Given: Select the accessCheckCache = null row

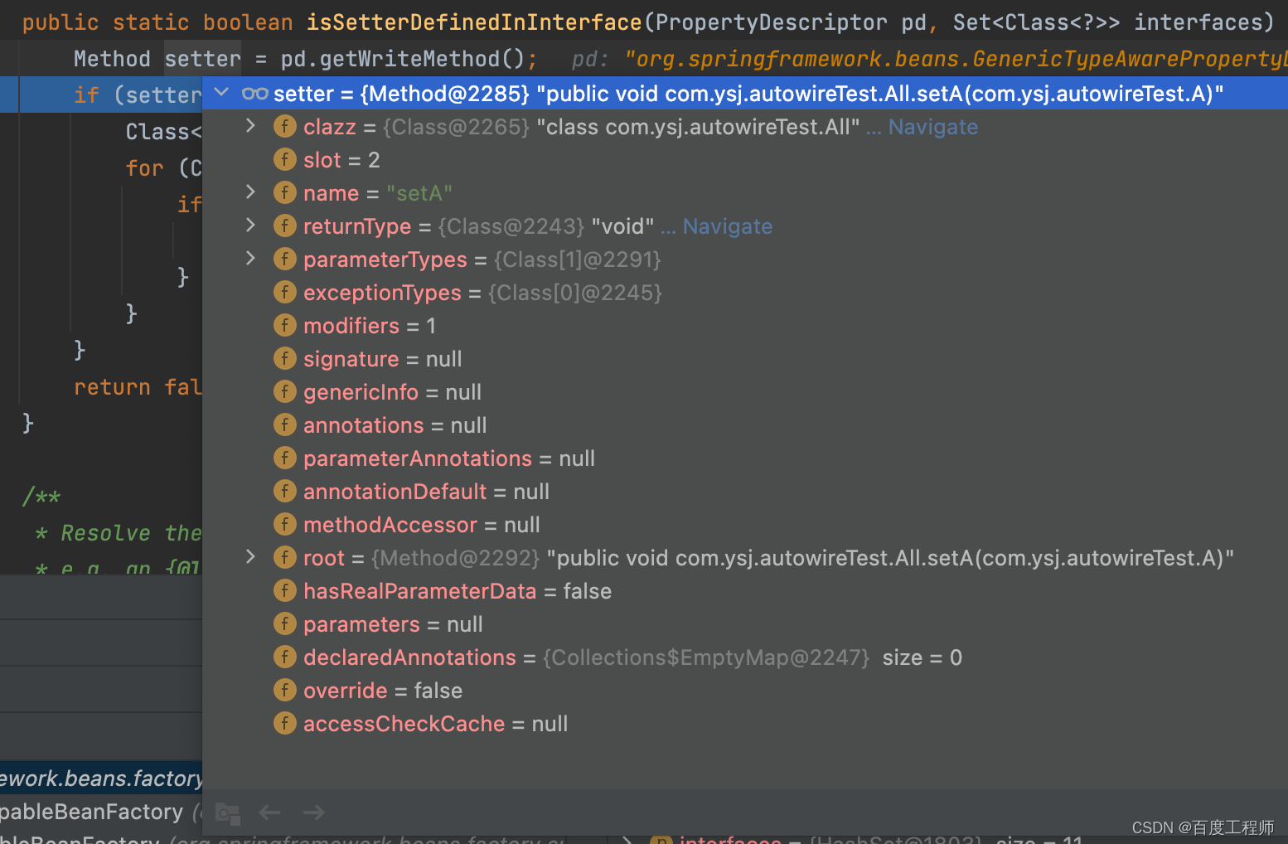Looking at the screenshot, I should pyautogui.click(x=745, y=724).
